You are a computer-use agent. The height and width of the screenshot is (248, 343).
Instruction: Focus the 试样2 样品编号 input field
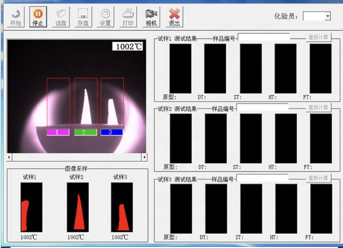click(x=263, y=107)
